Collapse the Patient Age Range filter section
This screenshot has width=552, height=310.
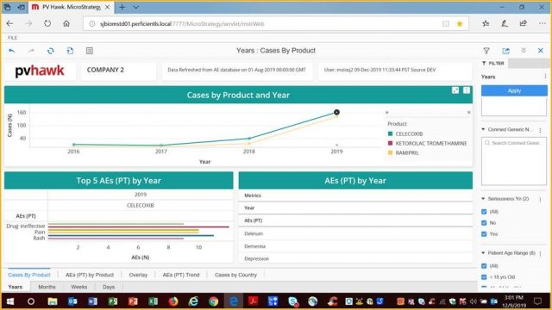[x=483, y=252]
